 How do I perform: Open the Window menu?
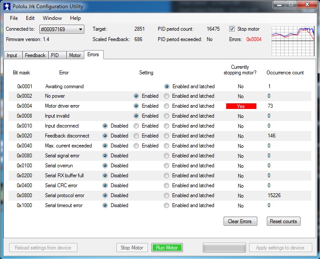[52, 18]
